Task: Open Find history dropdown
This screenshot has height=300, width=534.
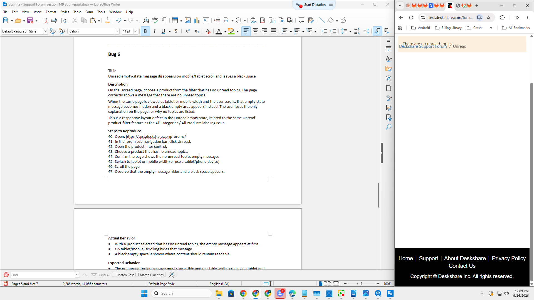Action: [77, 275]
